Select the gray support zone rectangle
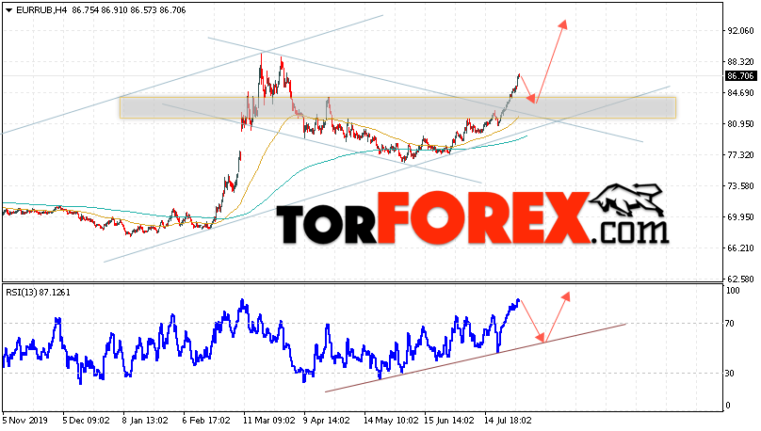 pyautogui.click(x=397, y=107)
